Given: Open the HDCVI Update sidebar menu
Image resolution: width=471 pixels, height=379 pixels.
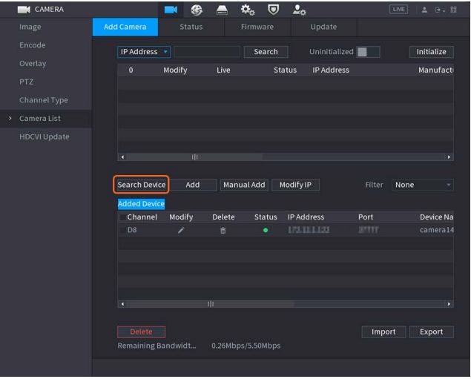Looking at the screenshot, I should point(45,136).
